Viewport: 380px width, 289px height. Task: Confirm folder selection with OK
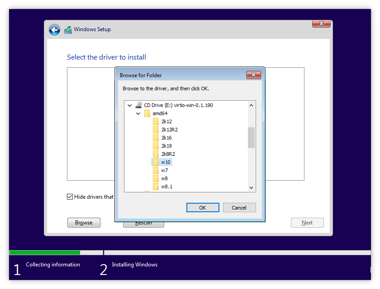(x=203, y=208)
